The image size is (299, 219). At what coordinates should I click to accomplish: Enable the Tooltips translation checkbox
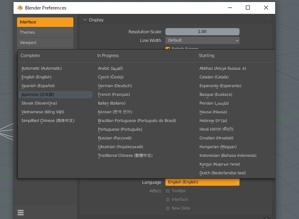click(x=168, y=191)
